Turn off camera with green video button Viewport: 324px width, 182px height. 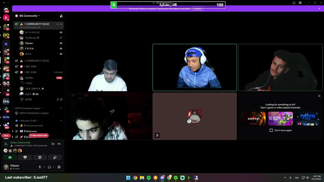(10, 157)
